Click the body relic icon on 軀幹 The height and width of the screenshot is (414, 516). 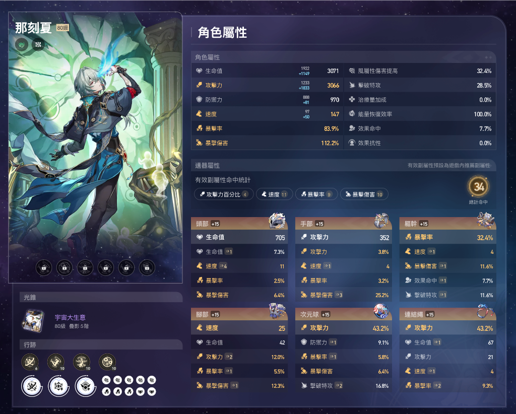pyautogui.click(x=486, y=220)
